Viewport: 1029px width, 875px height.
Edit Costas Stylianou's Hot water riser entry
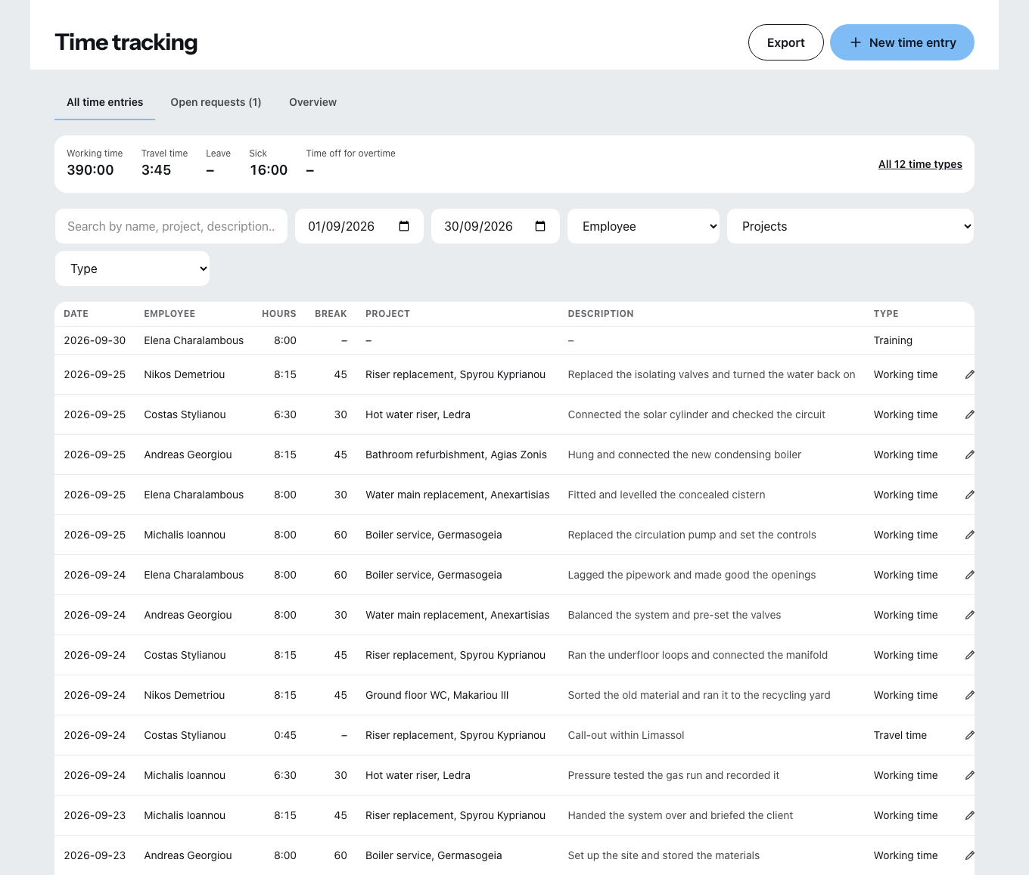969,414
